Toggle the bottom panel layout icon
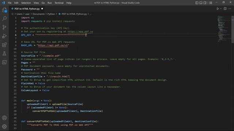The width and height of the screenshot is (234, 131). click(201, 3)
